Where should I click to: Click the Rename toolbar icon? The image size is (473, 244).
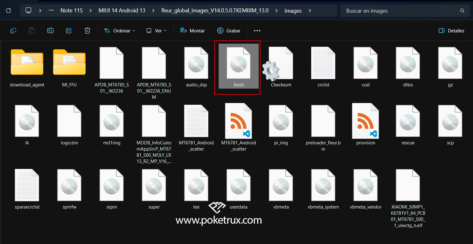[50, 31]
